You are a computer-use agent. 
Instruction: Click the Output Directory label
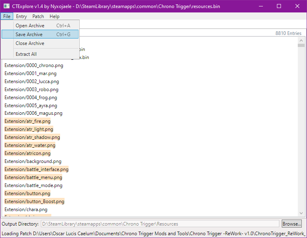20,224
